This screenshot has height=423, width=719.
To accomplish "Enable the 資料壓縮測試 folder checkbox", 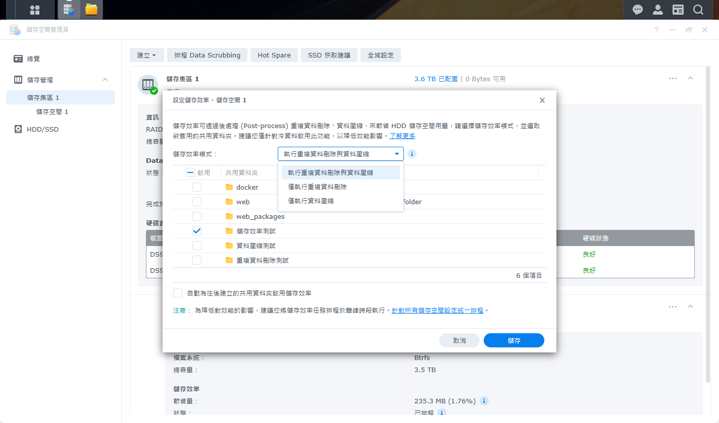I will tap(197, 246).
